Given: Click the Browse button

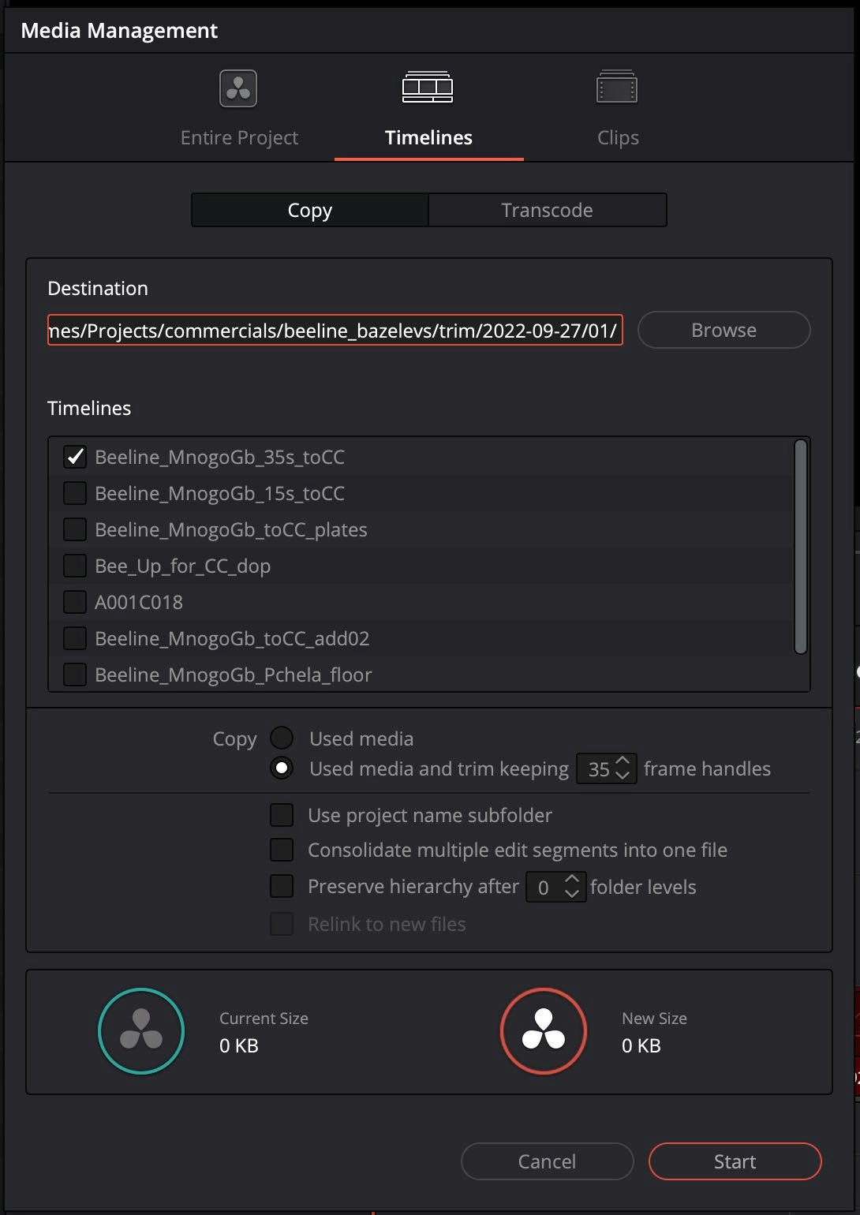Looking at the screenshot, I should click(724, 330).
